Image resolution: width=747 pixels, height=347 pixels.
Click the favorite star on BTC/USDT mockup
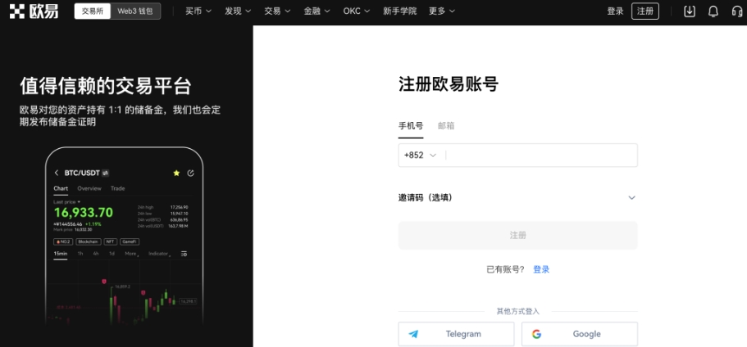point(176,173)
